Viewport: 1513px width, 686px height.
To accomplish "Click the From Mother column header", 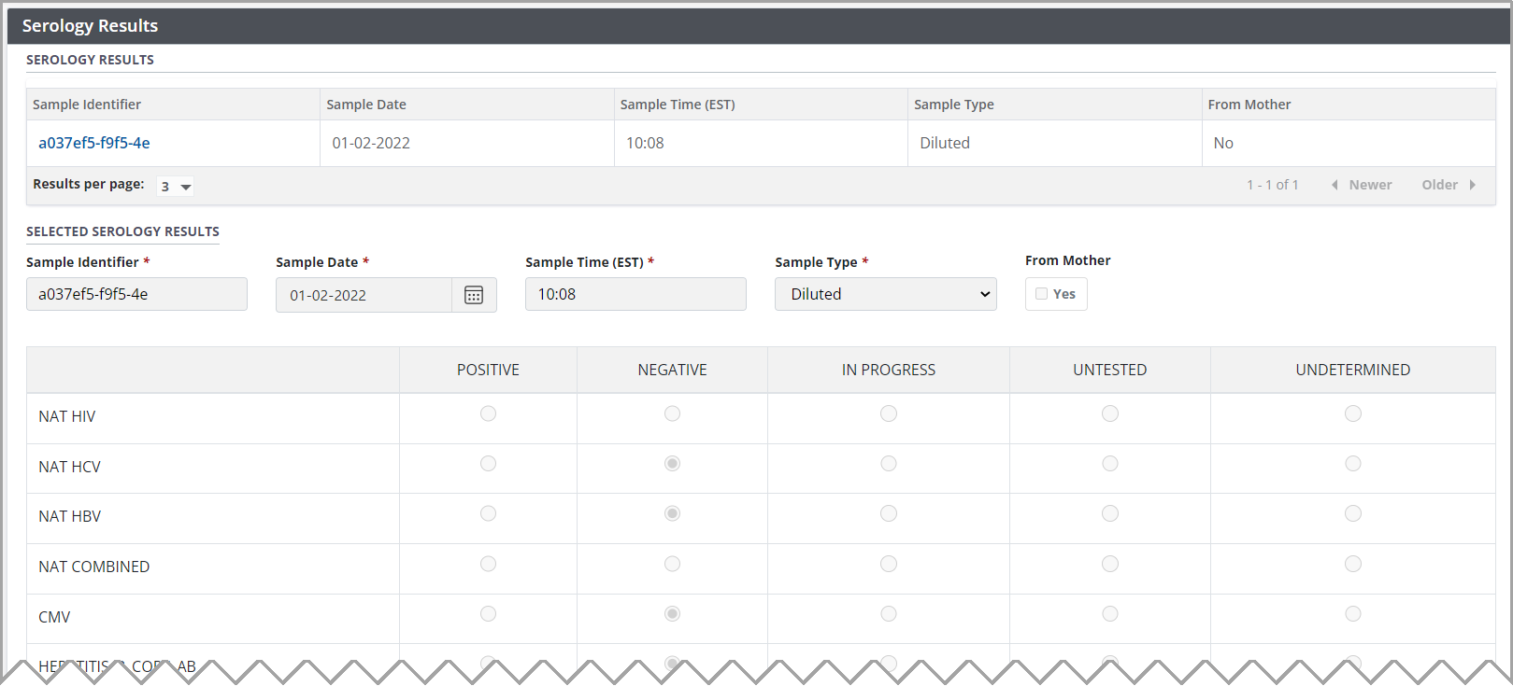I will tap(1349, 105).
